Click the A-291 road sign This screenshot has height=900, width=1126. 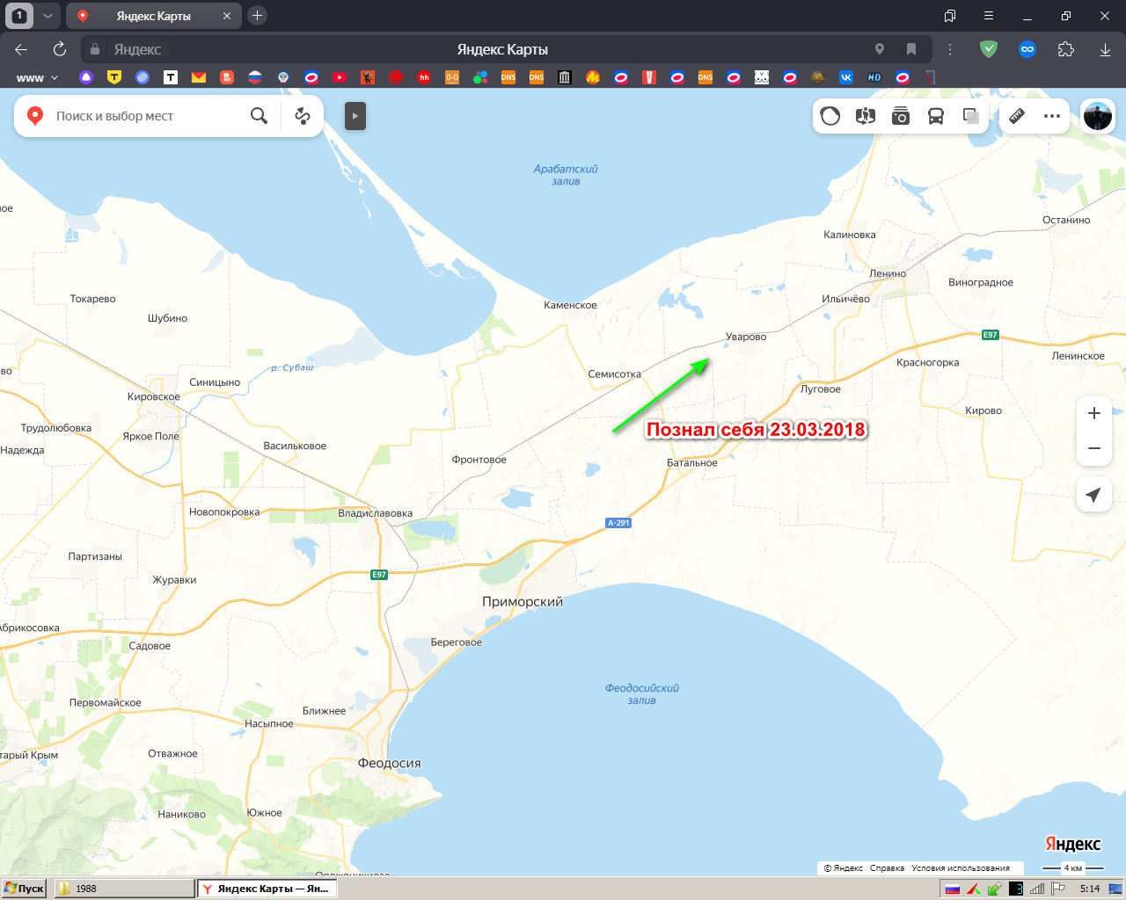click(618, 523)
